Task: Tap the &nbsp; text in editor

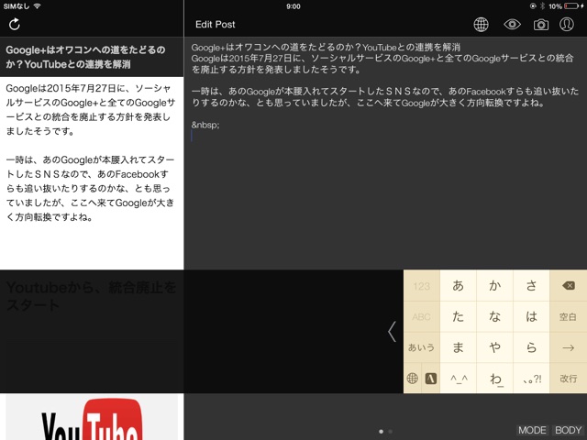Action: click(205, 125)
